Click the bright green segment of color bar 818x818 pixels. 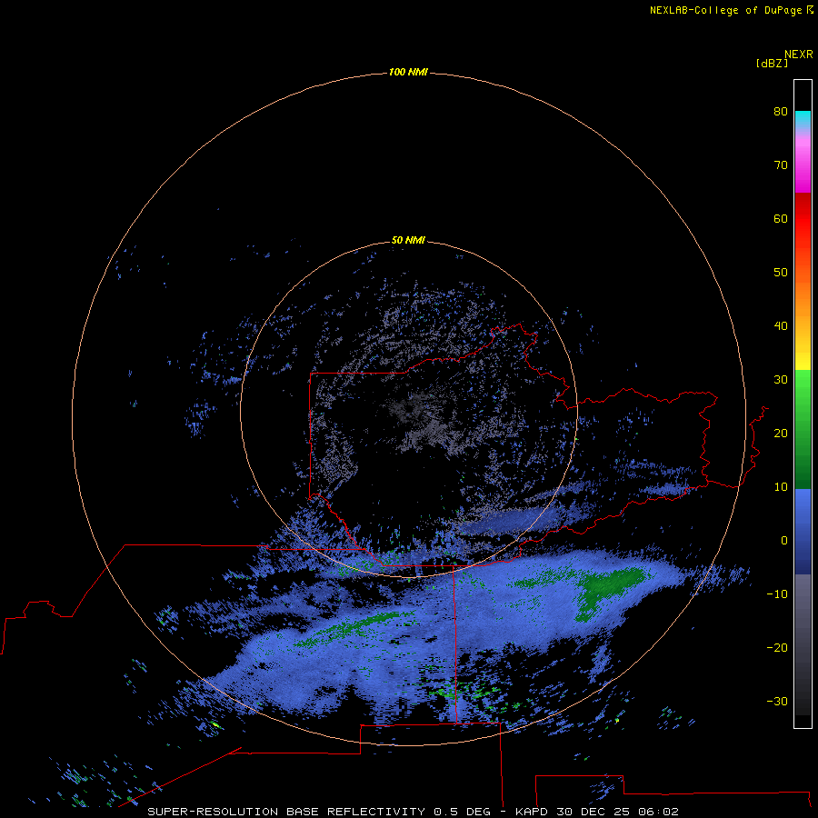(x=803, y=387)
